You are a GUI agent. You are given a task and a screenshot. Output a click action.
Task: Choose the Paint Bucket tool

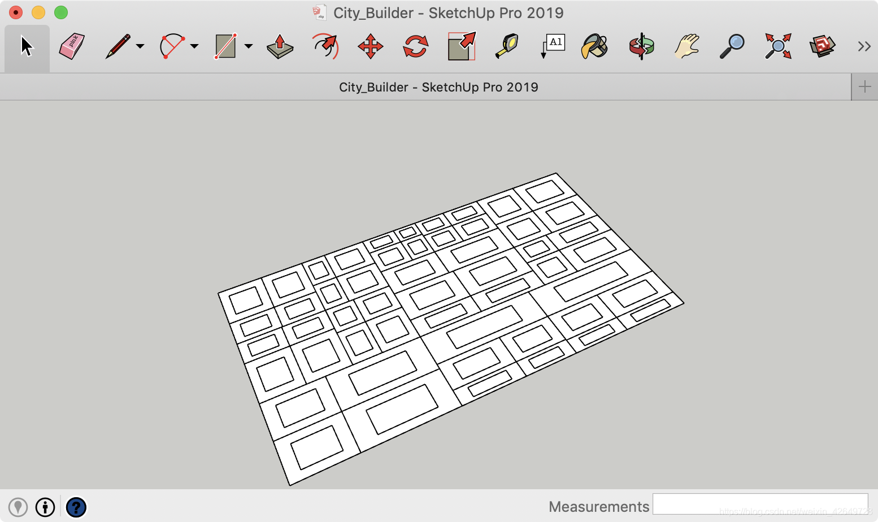(594, 46)
